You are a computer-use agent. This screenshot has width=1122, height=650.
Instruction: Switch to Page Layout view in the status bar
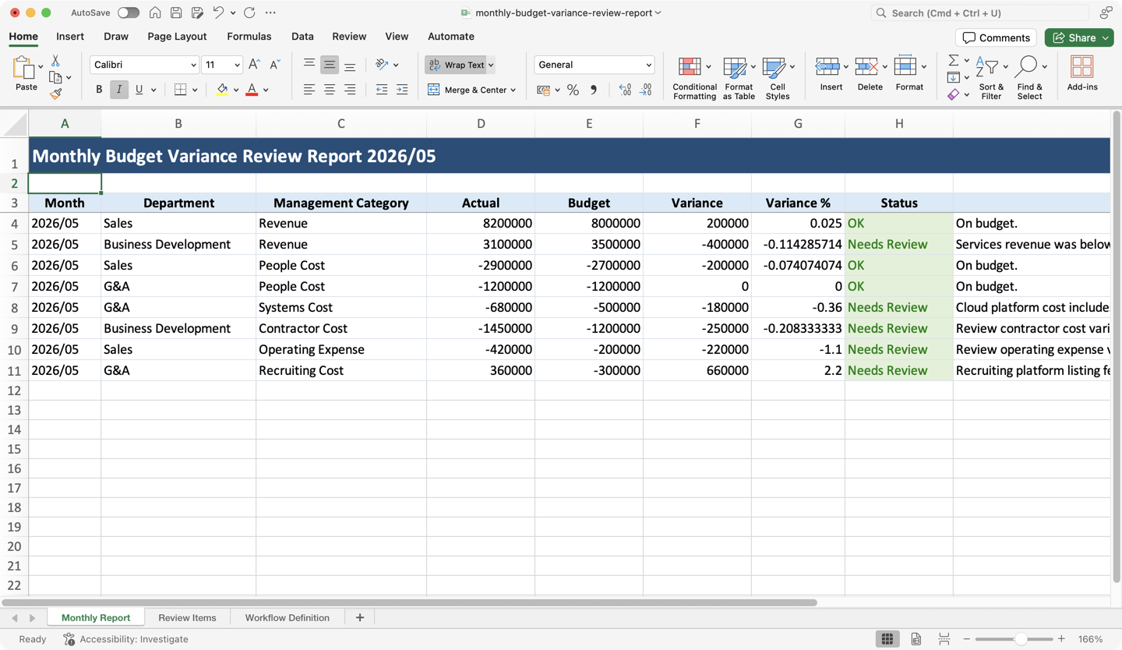click(916, 639)
